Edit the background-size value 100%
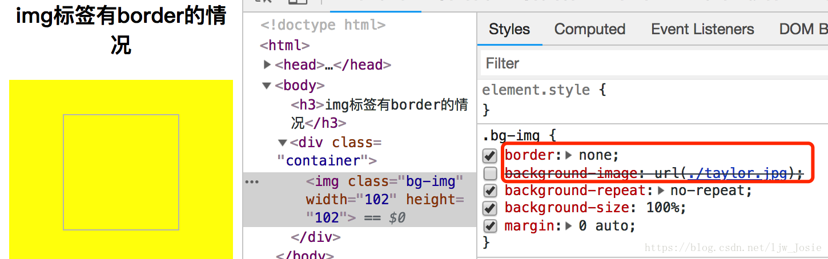Screen dimensions: 828x259 662,208
